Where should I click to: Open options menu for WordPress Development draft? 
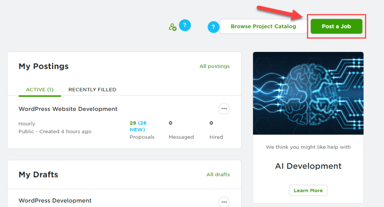click(x=224, y=202)
